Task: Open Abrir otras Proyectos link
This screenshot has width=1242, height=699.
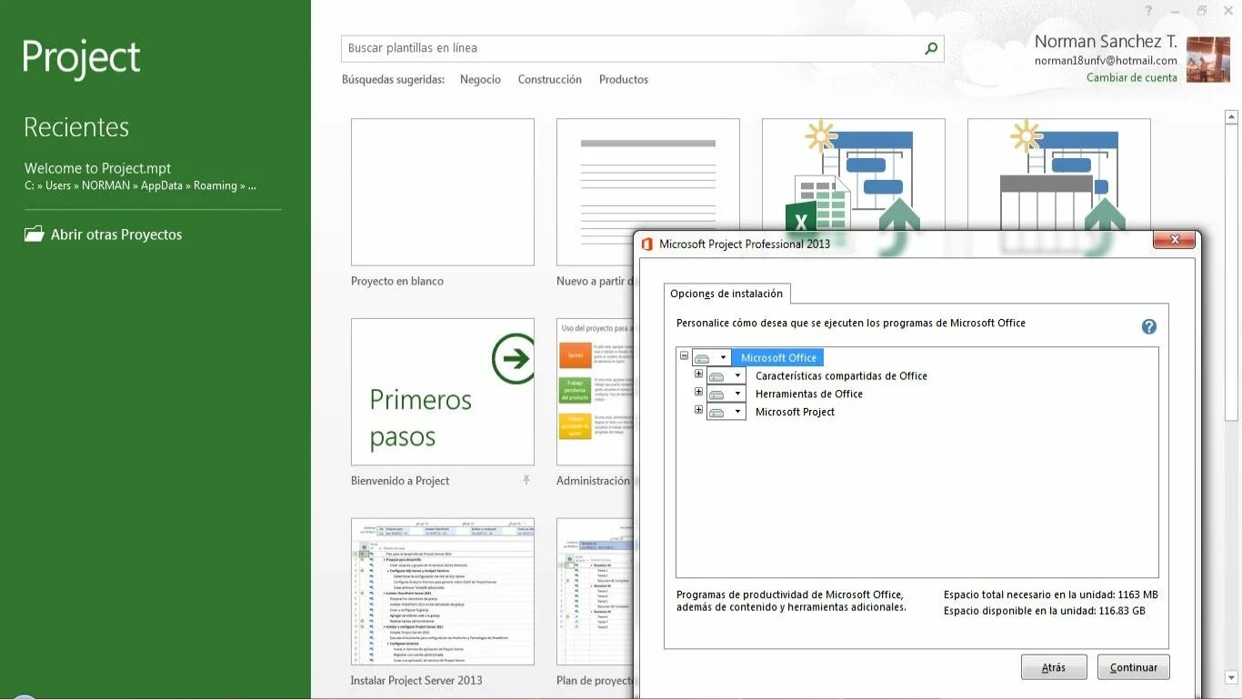Action: click(x=116, y=235)
